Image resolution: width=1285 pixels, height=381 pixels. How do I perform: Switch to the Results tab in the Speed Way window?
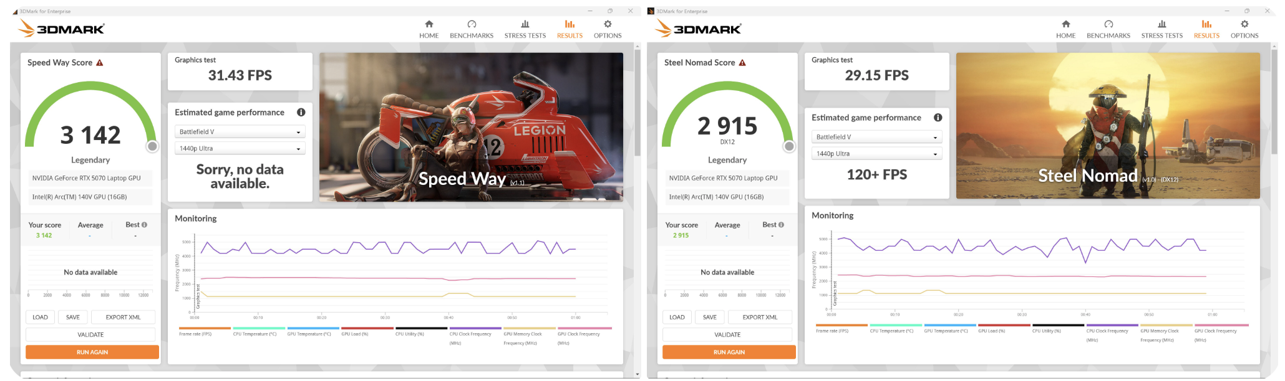point(570,29)
